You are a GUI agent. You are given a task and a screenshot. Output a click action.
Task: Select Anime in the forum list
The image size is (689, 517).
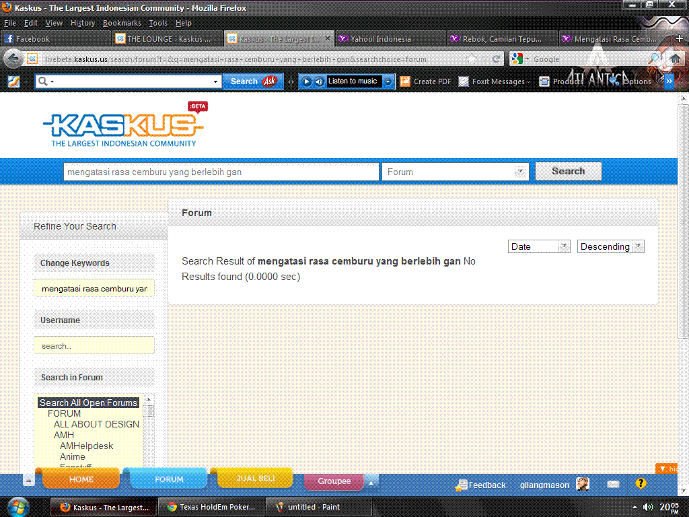pos(73,457)
